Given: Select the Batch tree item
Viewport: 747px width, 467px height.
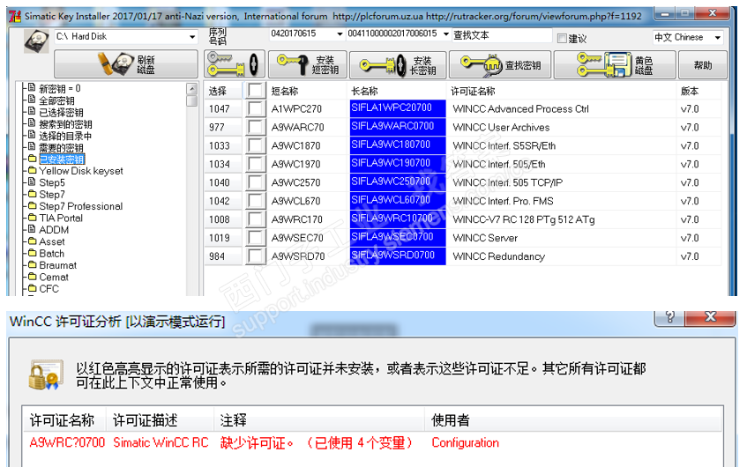Looking at the screenshot, I should 51,254.
